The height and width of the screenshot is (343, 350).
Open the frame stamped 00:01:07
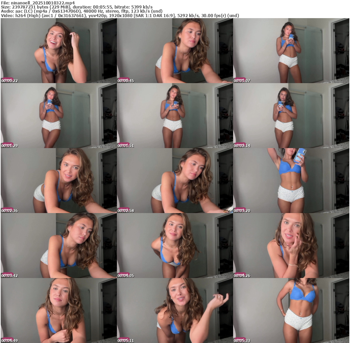click(x=291, y=51)
